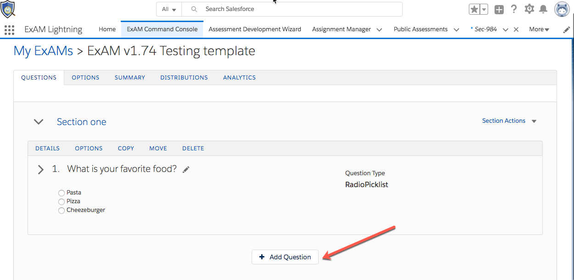Switch to the DISTRIBUTIONS tab

(x=184, y=78)
